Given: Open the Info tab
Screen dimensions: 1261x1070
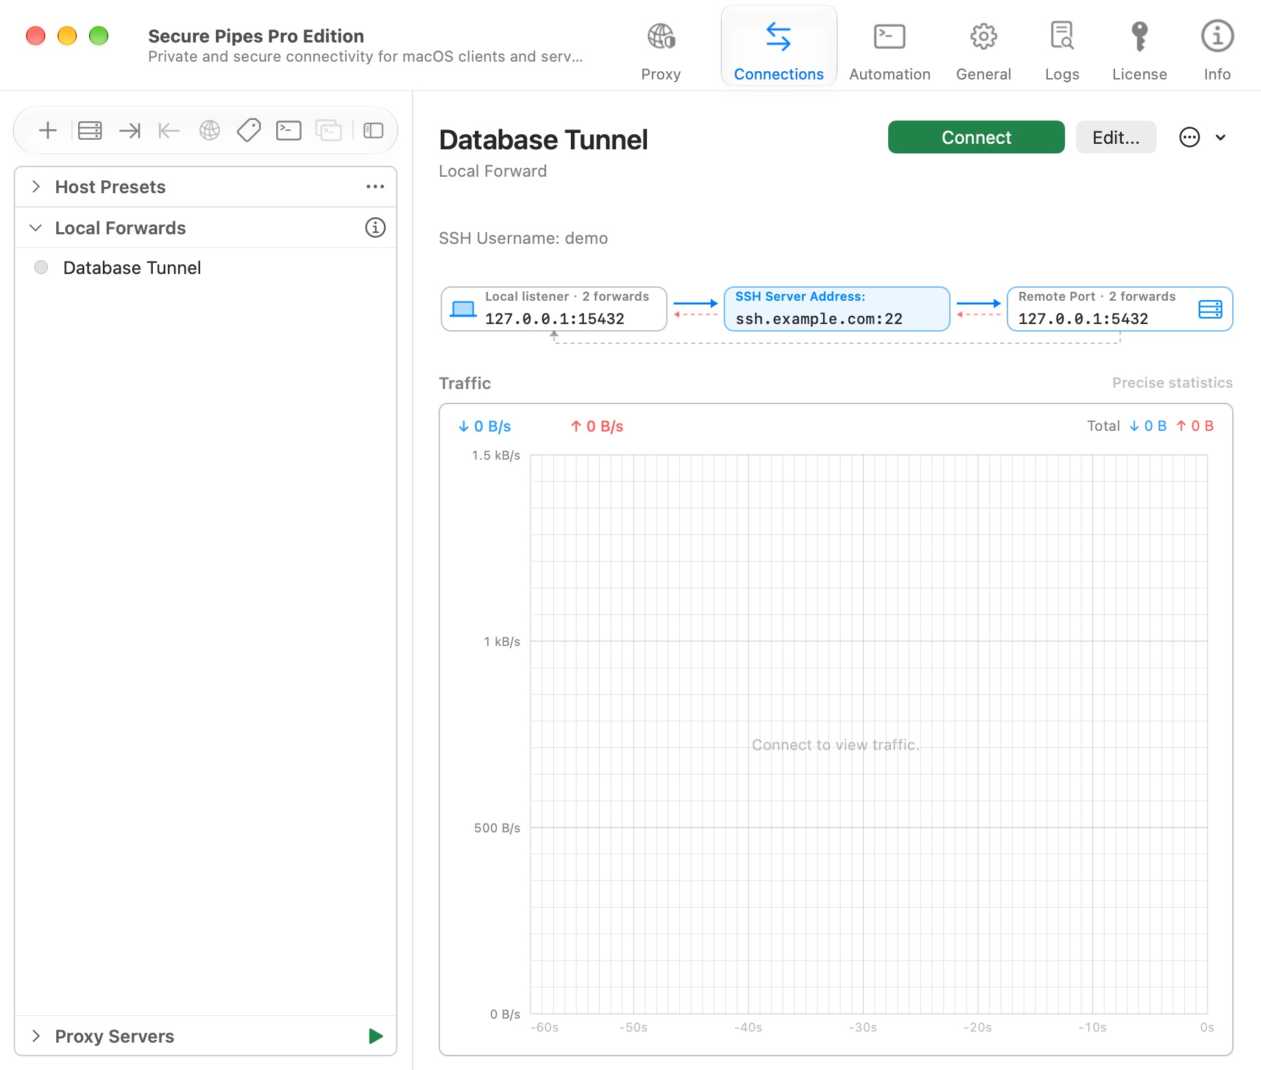Looking at the screenshot, I should click(x=1217, y=51).
